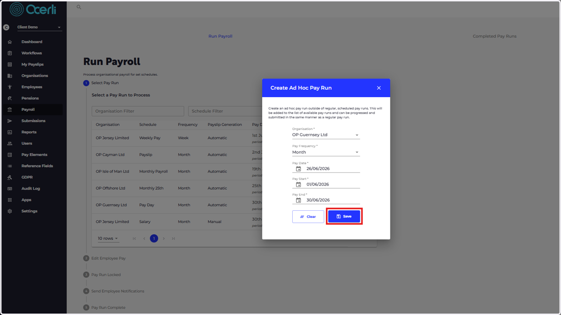This screenshot has width=561, height=315.
Task: Open Audit Log in the sidebar menu
Action: click(32, 189)
